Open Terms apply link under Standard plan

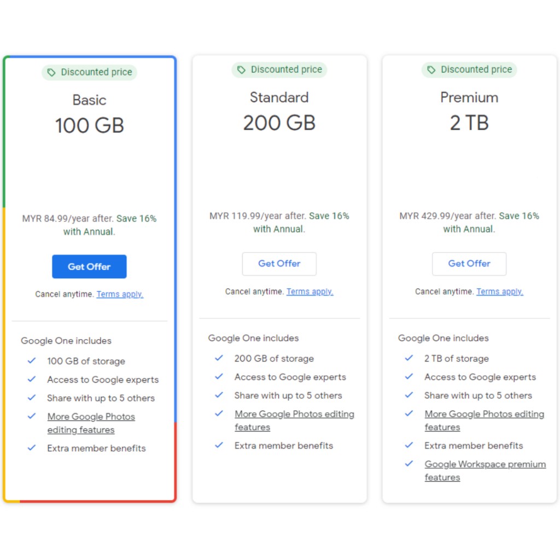[x=310, y=291]
